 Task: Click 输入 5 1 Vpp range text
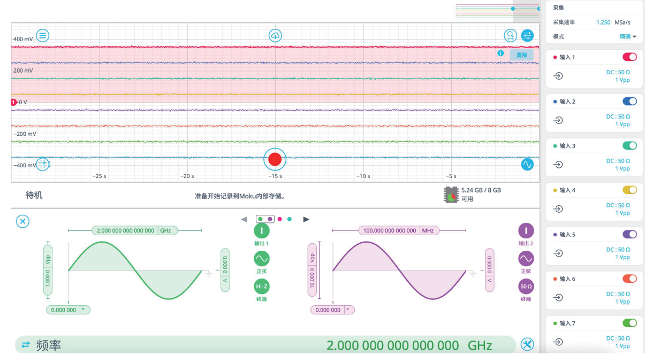622,258
